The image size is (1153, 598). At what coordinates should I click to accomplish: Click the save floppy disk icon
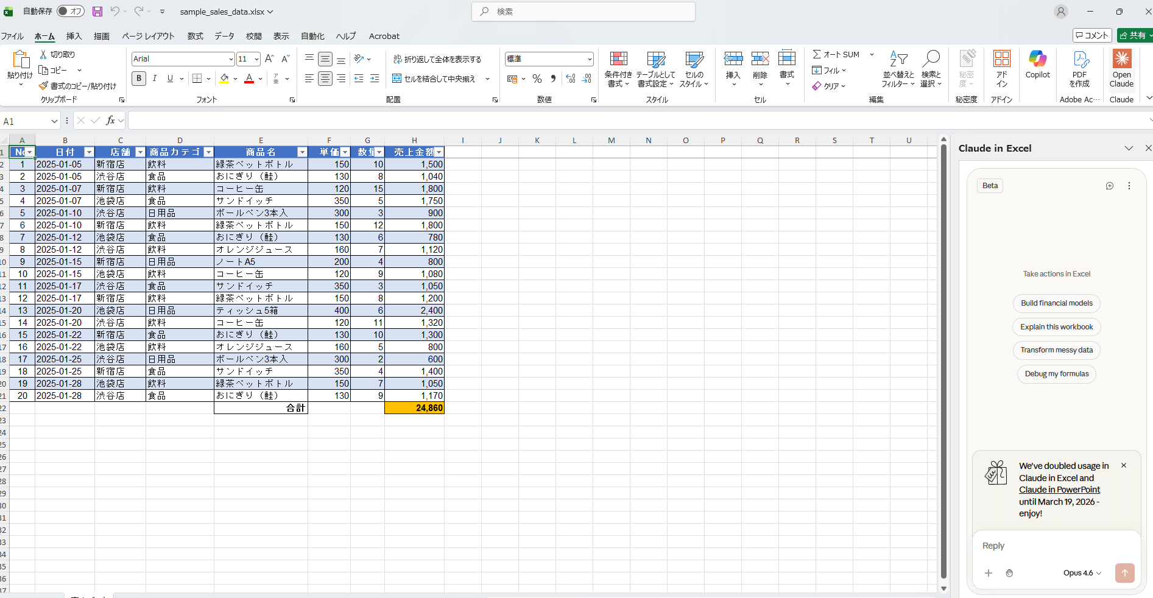click(x=97, y=12)
